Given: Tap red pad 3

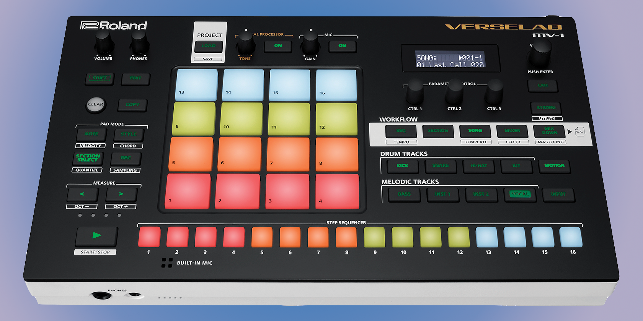Looking at the screenshot, I should pyautogui.click(x=287, y=191).
